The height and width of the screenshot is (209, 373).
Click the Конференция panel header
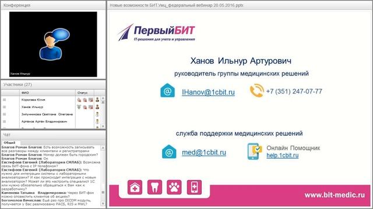click(53, 5)
